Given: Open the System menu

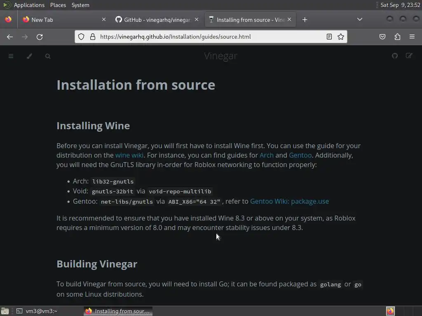Looking at the screenshot, I should (x=80, y=5).
